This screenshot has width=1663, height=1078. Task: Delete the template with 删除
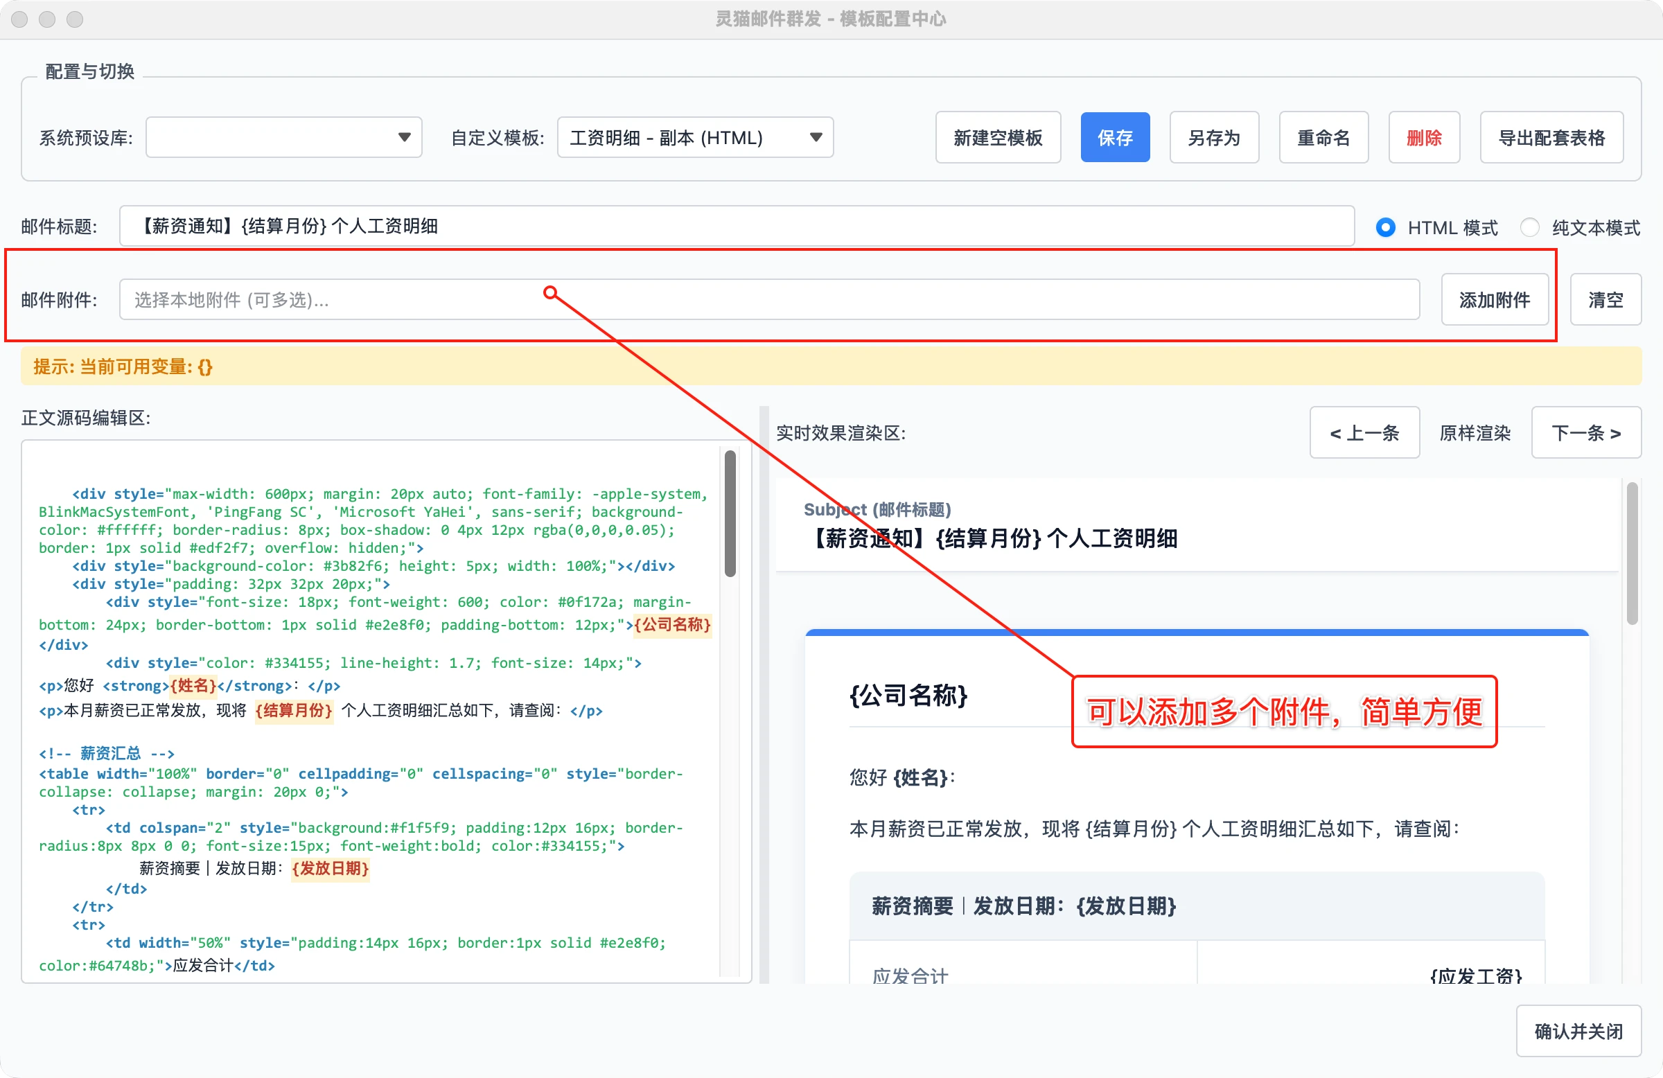tap(1424, 138)
